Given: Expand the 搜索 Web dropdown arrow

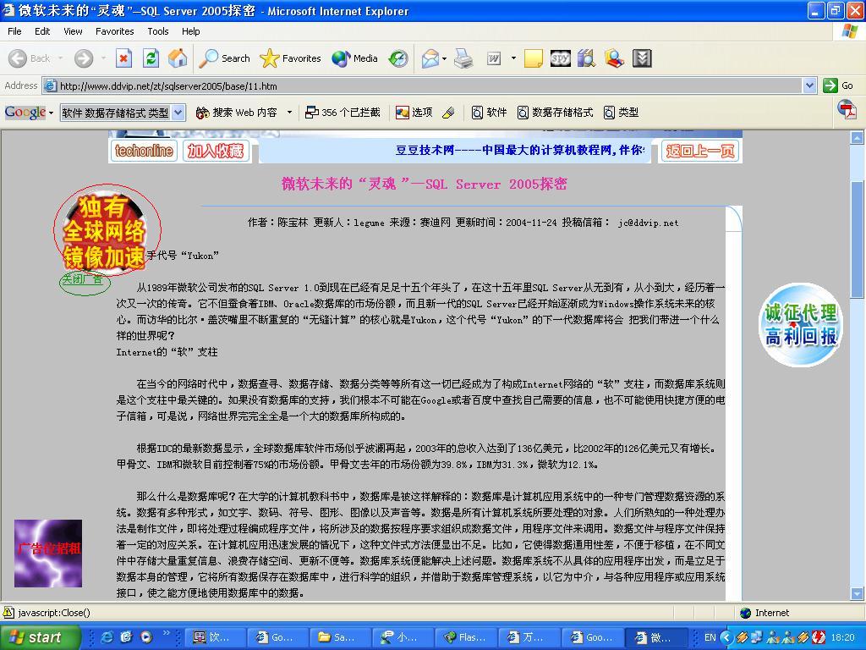Looking at the screenshot, I should 289,113.
